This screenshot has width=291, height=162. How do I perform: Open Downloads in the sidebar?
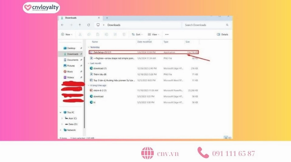click(71, 54)
